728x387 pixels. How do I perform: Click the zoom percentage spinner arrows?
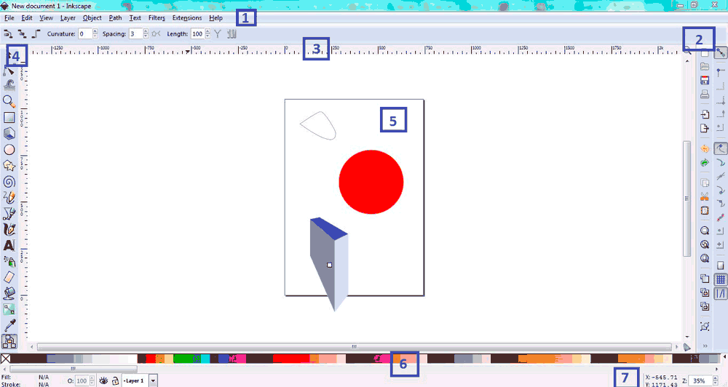(x=715, y=380)
